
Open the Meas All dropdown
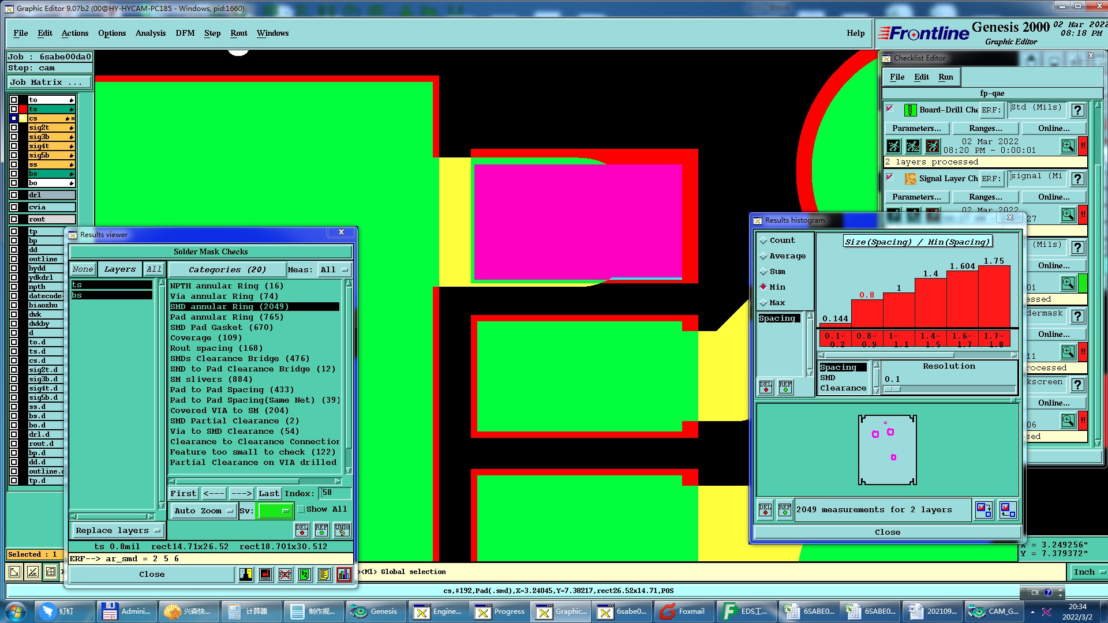pos(335,270)
